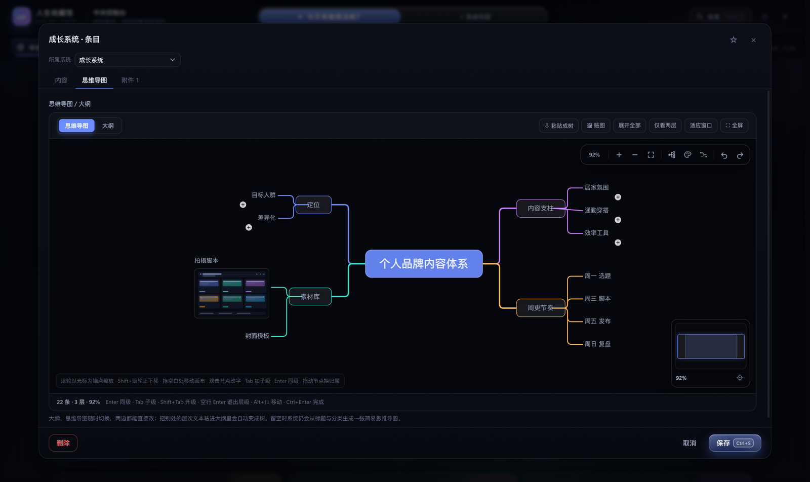810x482 pixels.
Task: Open the layout structure icon
Action: (x=672, y=155)
